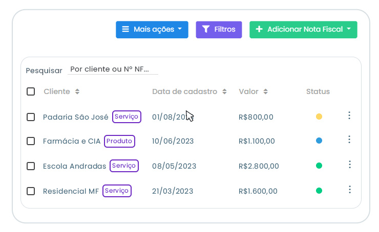The height and width of the screenshot is (232, 379).
Task: Open the three-dot menu for Residencial MF
Action: coord(349,190)
